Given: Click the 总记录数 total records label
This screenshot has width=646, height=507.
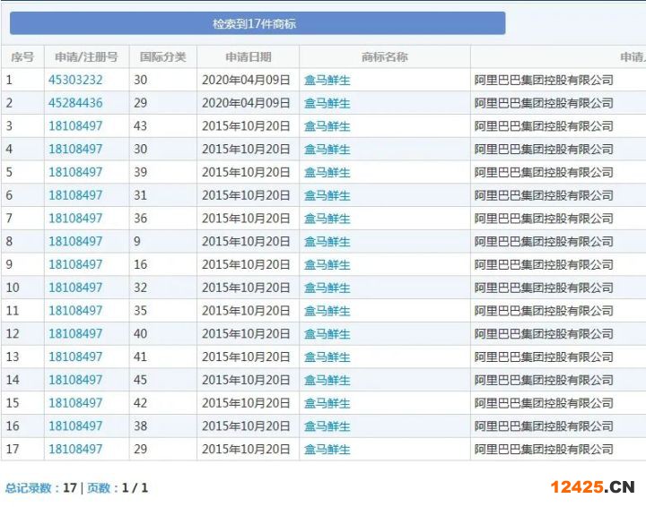Looking at the screenshot, I should pos(29,488).
